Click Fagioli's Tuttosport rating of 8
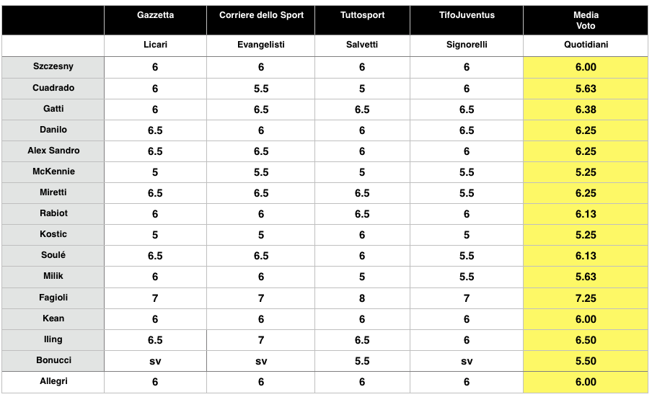Screen dimensions: 652x397 click(x=362, y=298)
